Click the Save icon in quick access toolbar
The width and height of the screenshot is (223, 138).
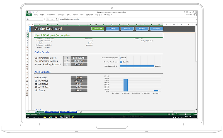click(30, 12)
